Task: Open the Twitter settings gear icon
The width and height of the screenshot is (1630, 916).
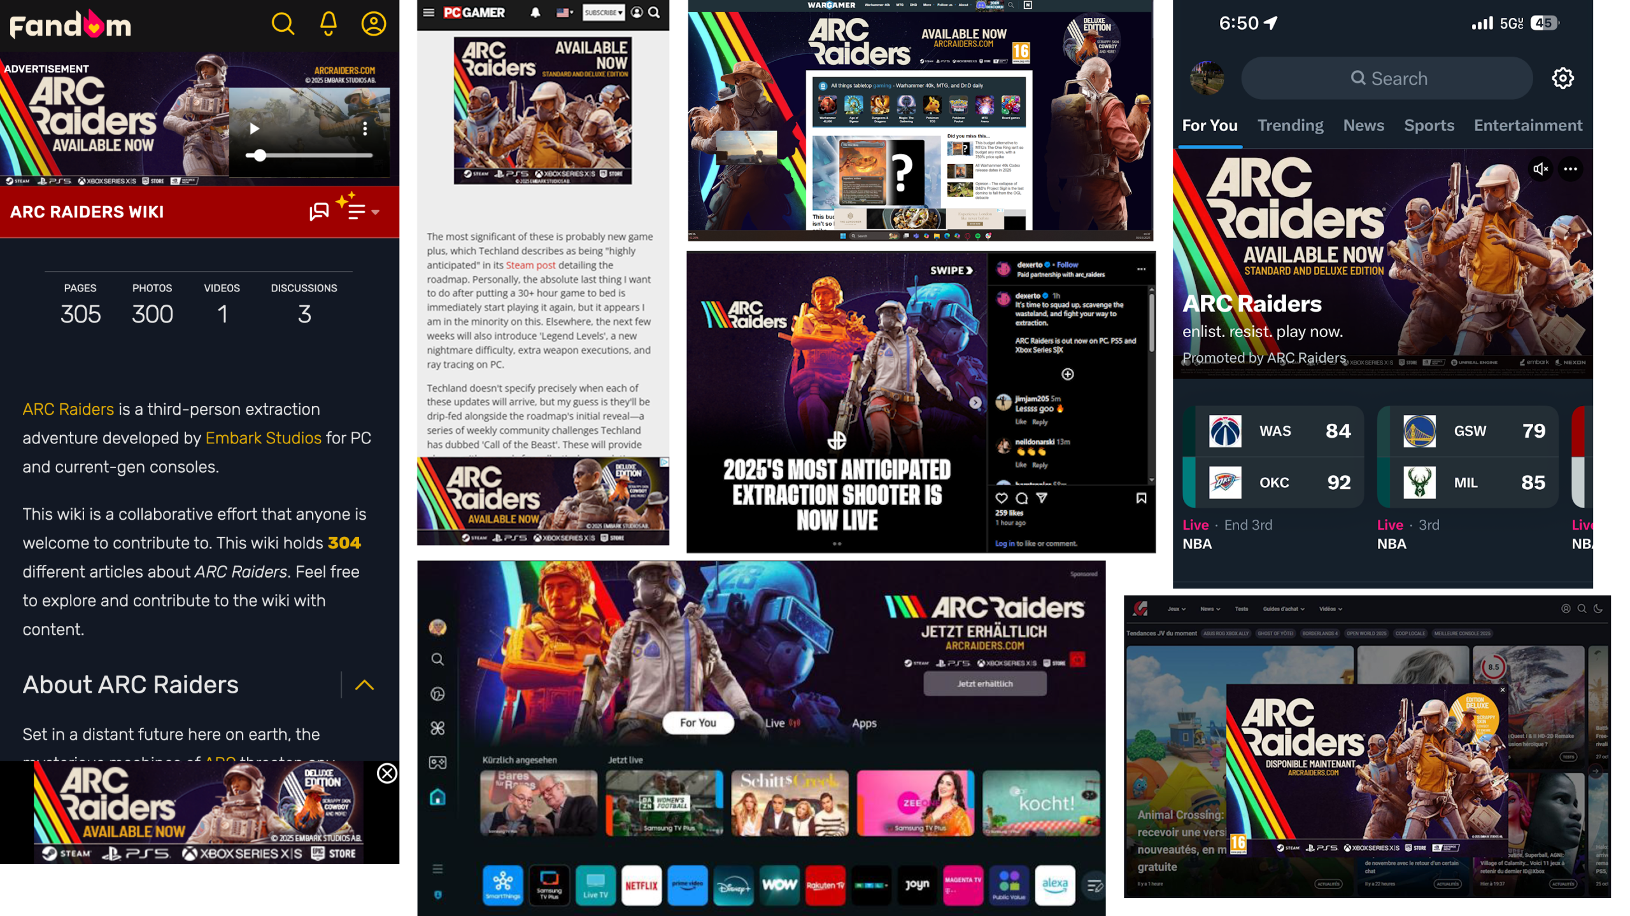Action: pyautogui.click(x=1563, y=78)
